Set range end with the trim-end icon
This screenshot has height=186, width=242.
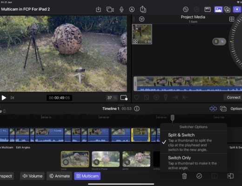click(x=175, y=98)
